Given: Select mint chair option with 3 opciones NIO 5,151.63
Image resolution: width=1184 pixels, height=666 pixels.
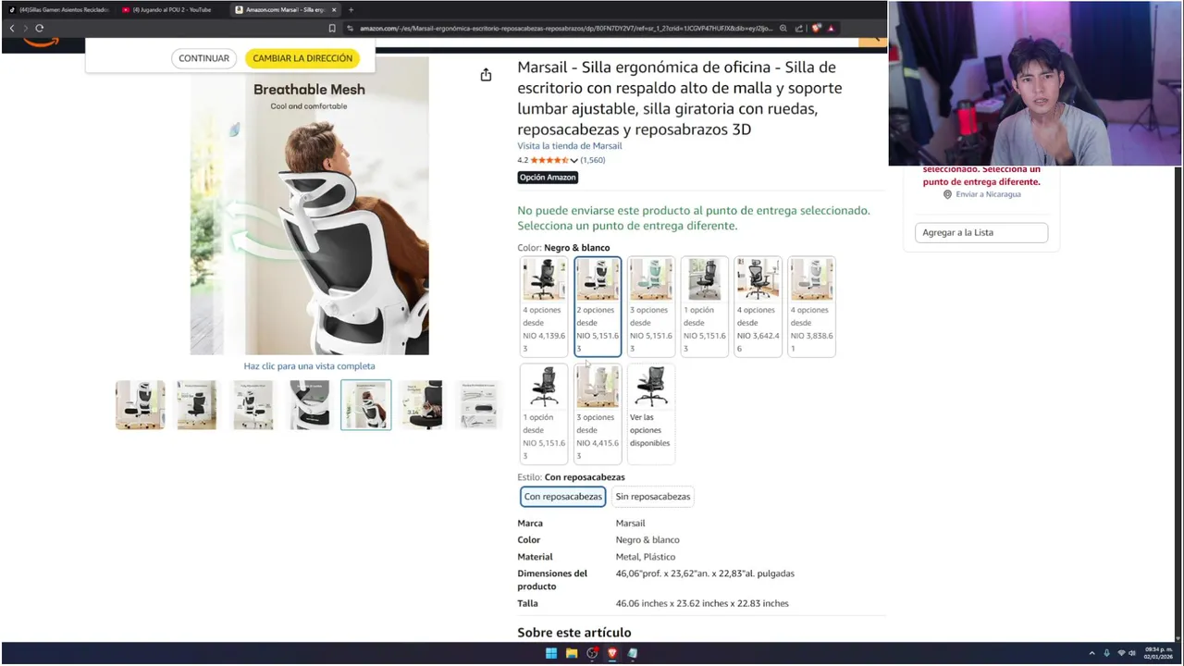Looking at the screenshot, I should (x=651, y=306).
